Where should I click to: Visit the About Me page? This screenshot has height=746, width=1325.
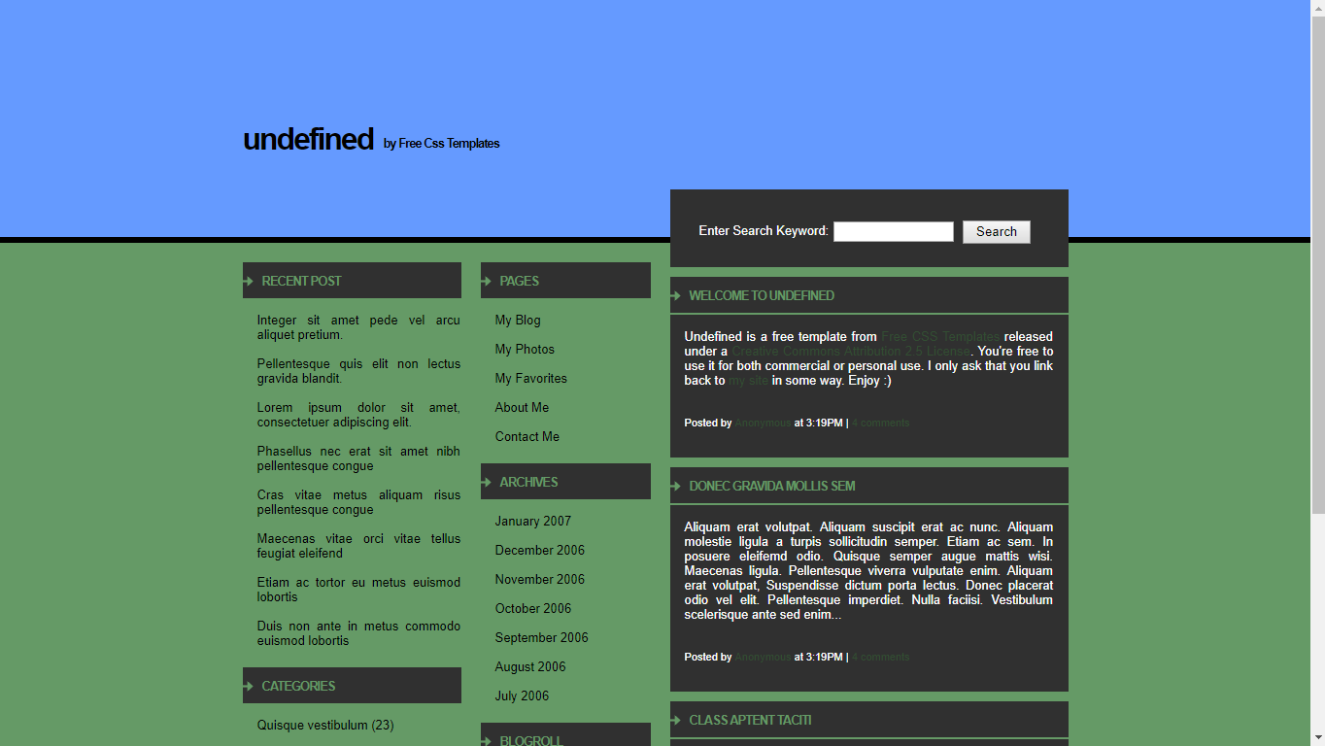(522, 407)
